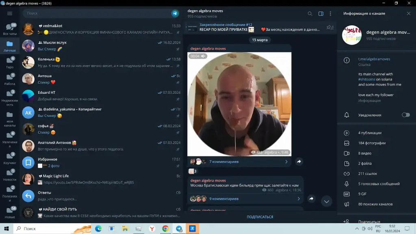Select the Личные folder
The image size is (416, 234).
pyautogui.click(x=10, y=46)
